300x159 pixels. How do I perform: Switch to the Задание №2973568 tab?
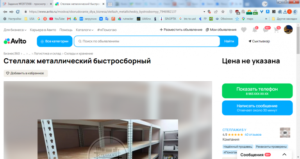(27, 4)
